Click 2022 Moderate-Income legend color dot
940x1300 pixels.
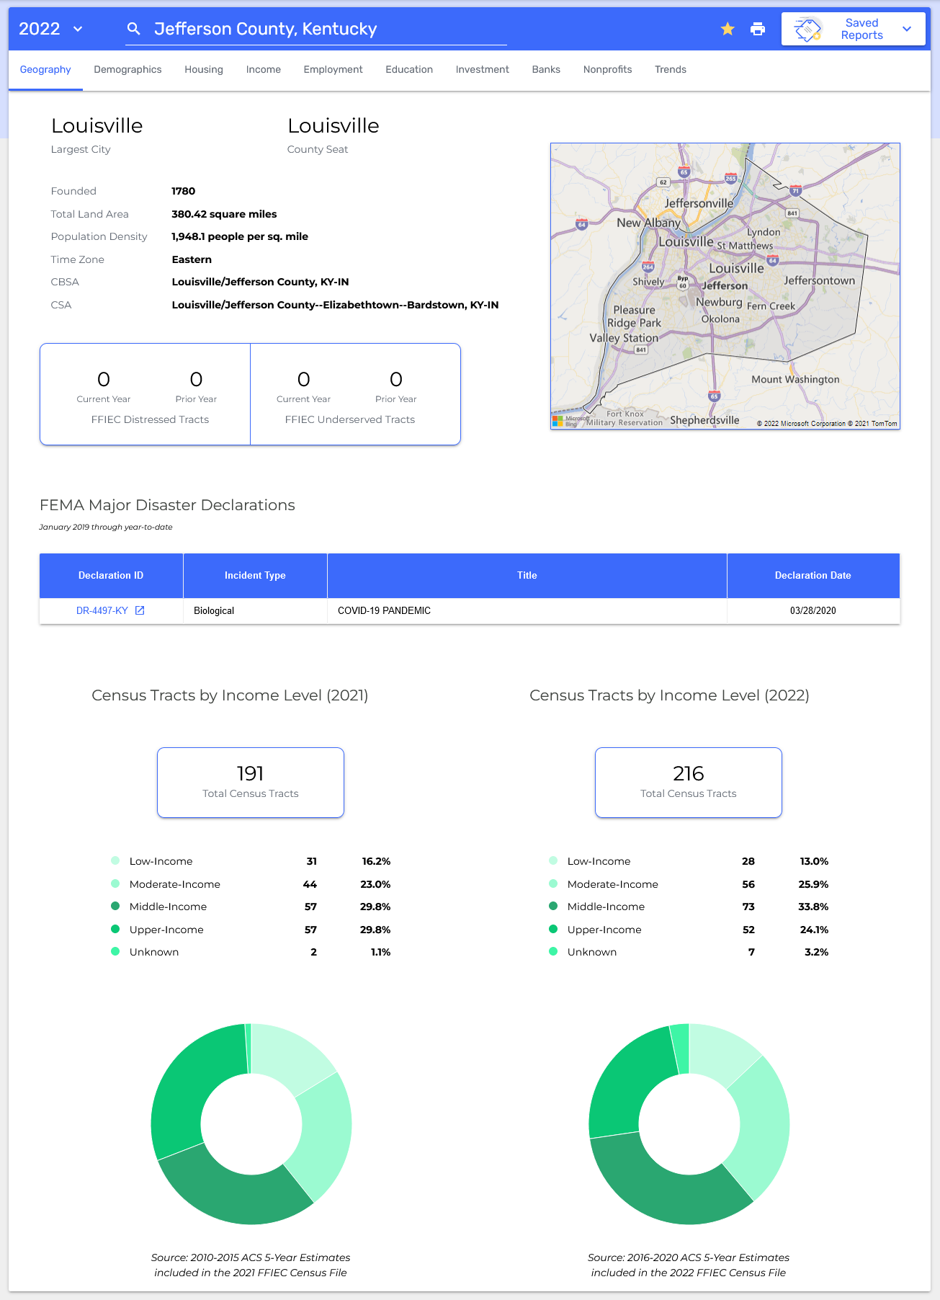[553, 883]
